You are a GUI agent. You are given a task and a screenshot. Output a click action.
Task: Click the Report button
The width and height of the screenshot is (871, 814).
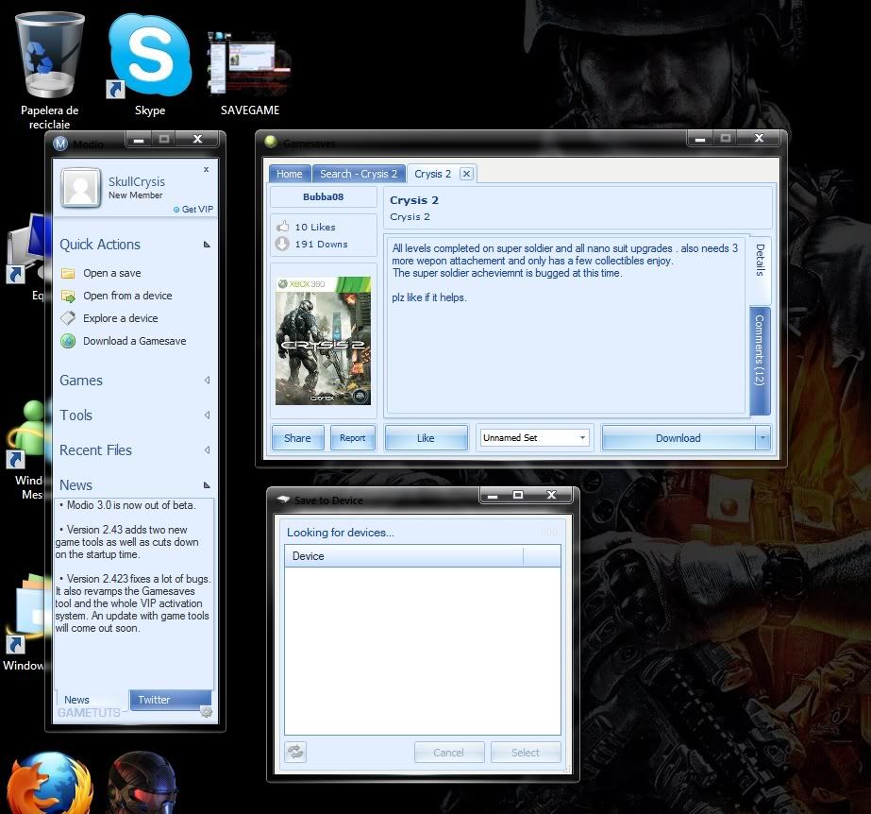(x=353, y=438)
